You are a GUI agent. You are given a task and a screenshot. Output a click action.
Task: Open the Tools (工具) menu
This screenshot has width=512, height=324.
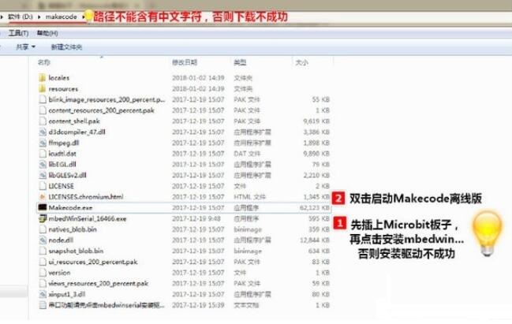pos(18,33)
